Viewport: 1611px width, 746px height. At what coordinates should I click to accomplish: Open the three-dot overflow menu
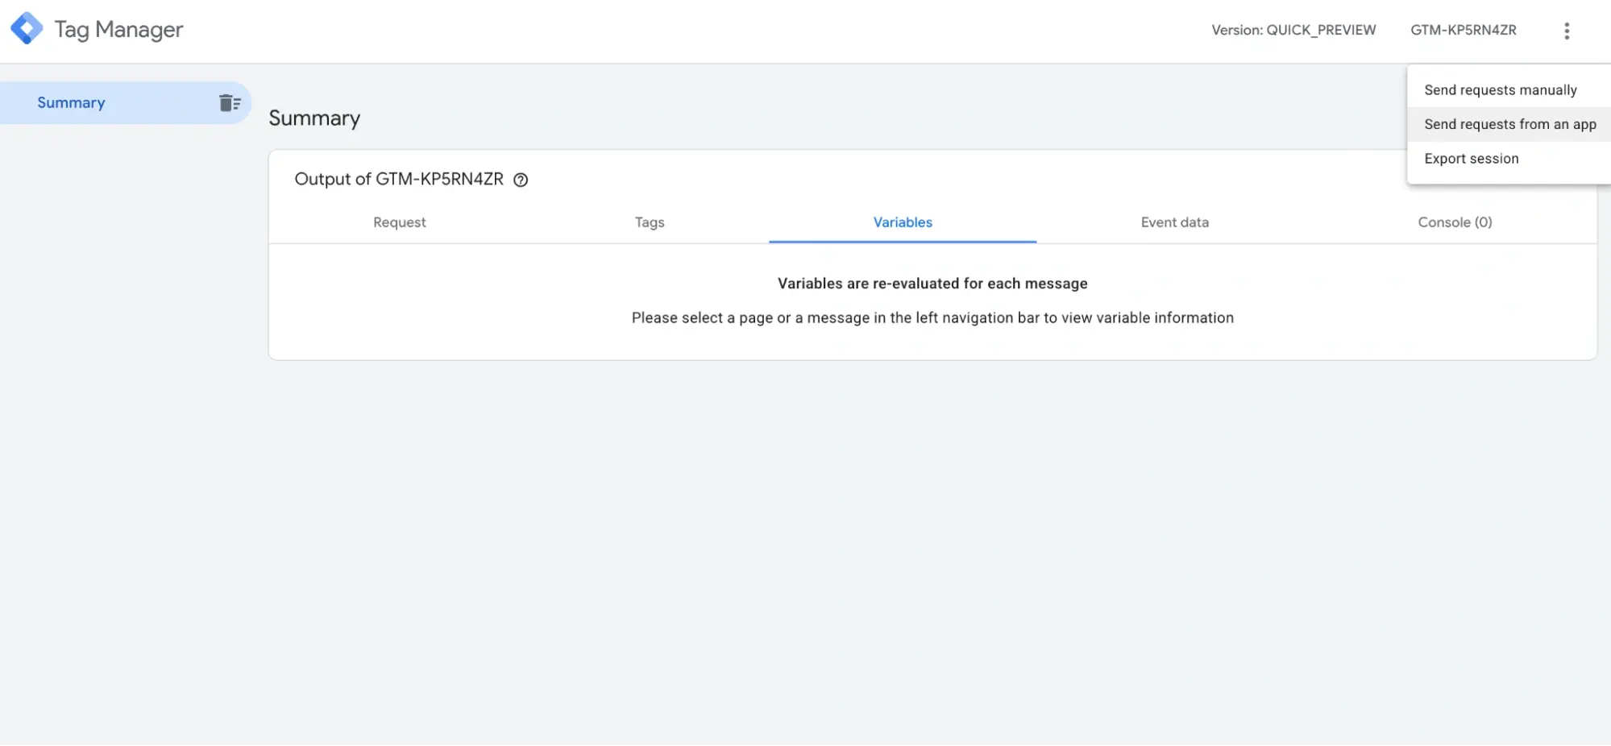pyautogui.click(x=1567, y=31)
